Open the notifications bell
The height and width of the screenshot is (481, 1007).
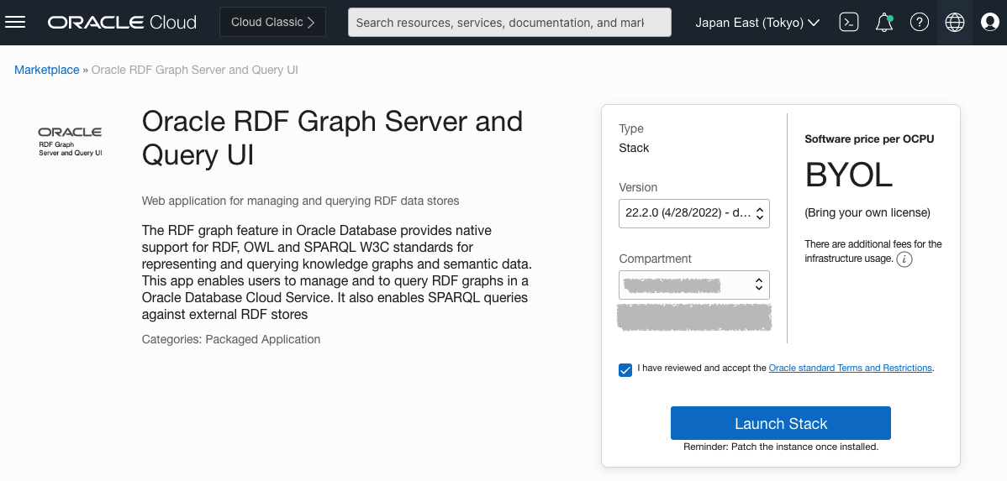884,23
